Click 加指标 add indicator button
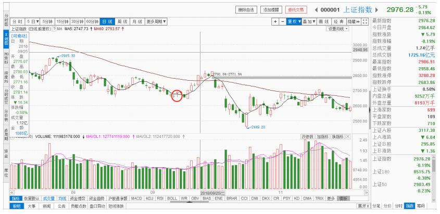This screenshot has width=440, height=214. point(322,136)
